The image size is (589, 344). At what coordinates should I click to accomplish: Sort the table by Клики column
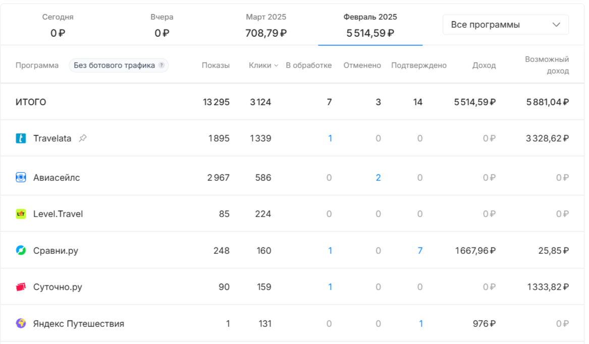(x=263, y=65)
